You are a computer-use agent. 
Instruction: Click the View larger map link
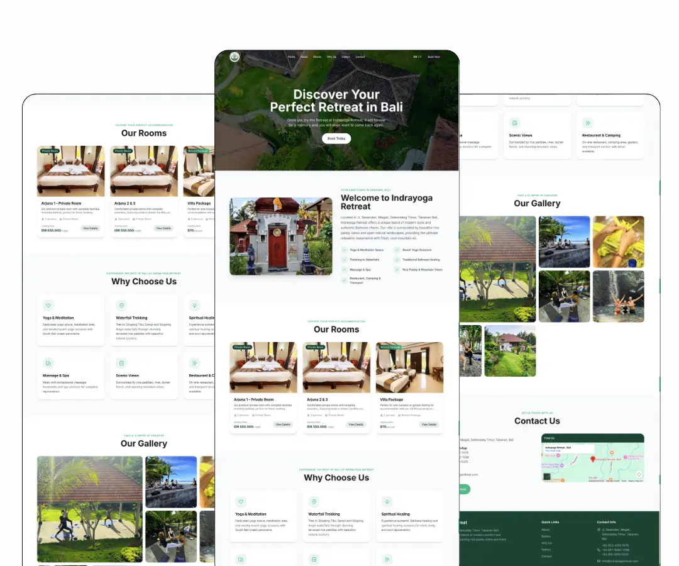(553, 451)
